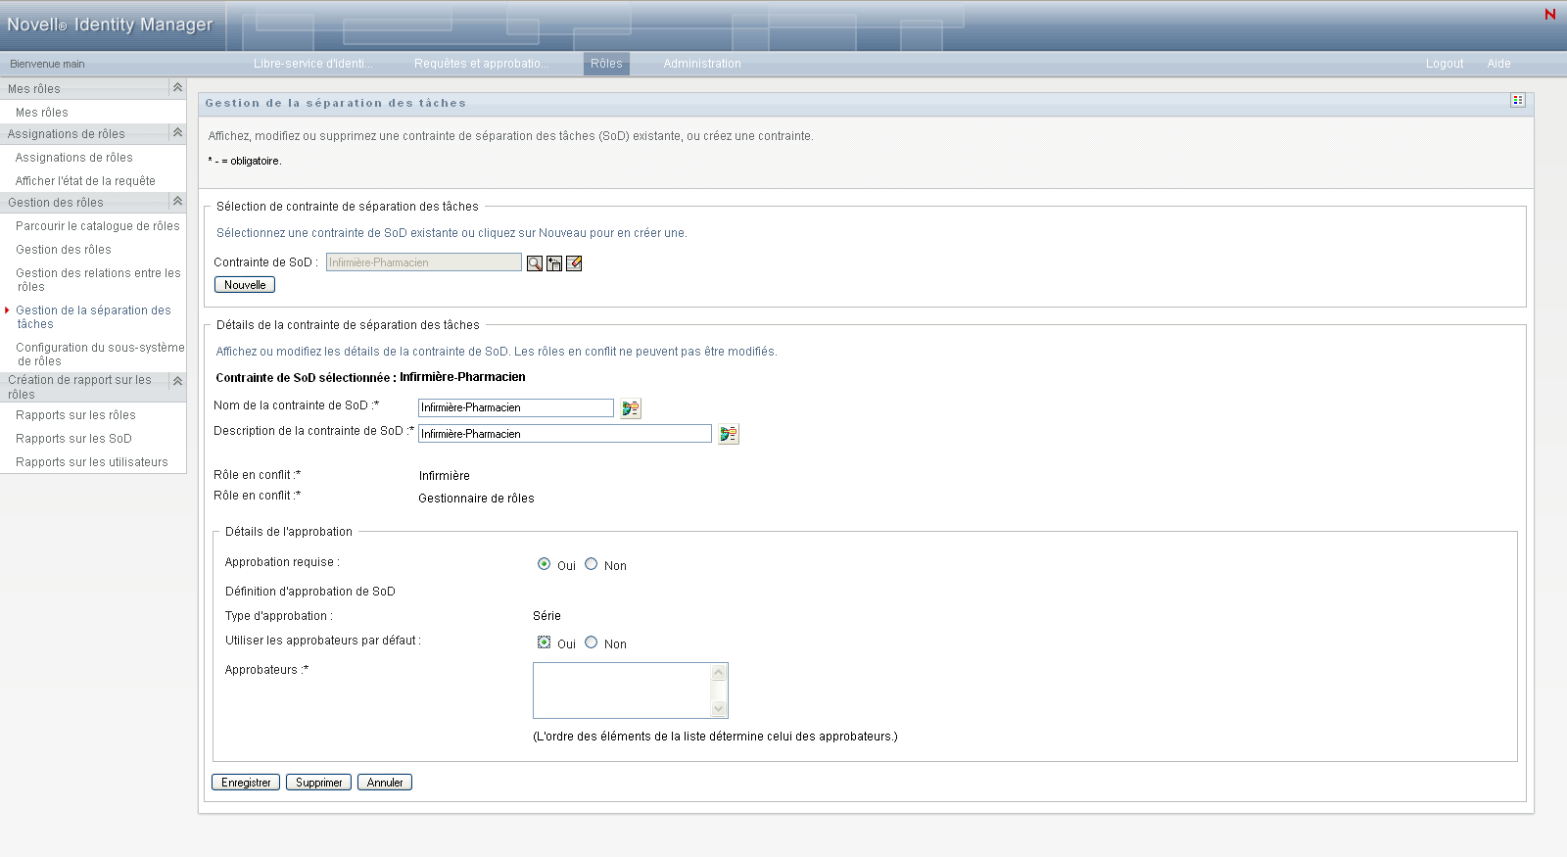1567x857 pixels.
Task: Click the Description de la contrainte text field
Action: coord(564,434)
